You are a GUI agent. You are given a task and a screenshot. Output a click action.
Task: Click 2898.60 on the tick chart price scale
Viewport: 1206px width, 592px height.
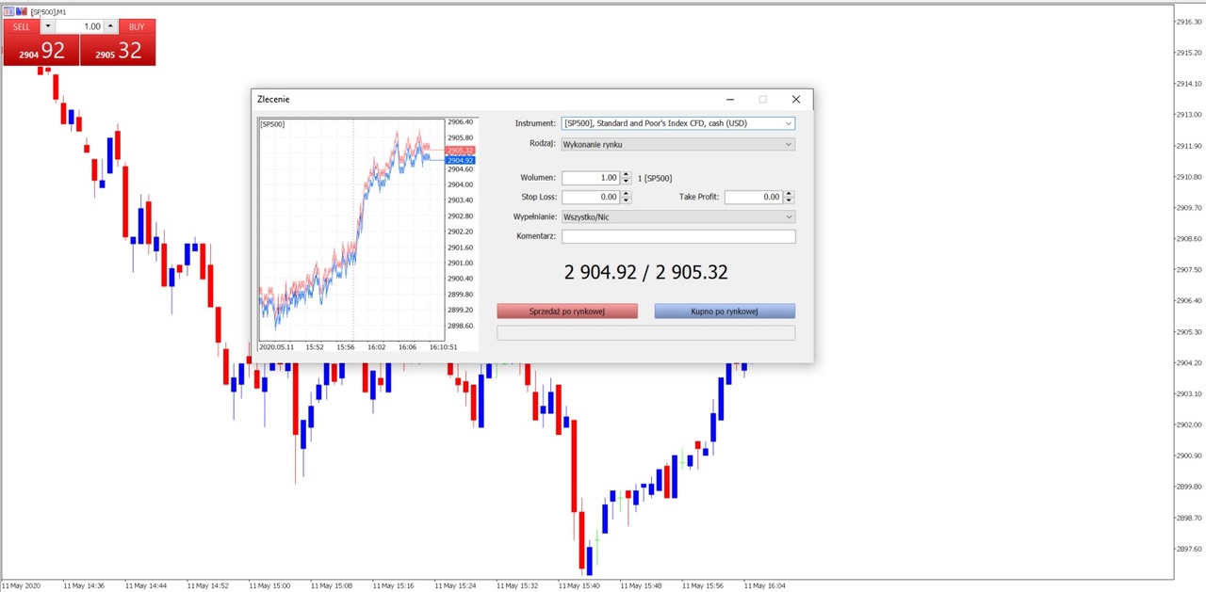tap(461, 326)
